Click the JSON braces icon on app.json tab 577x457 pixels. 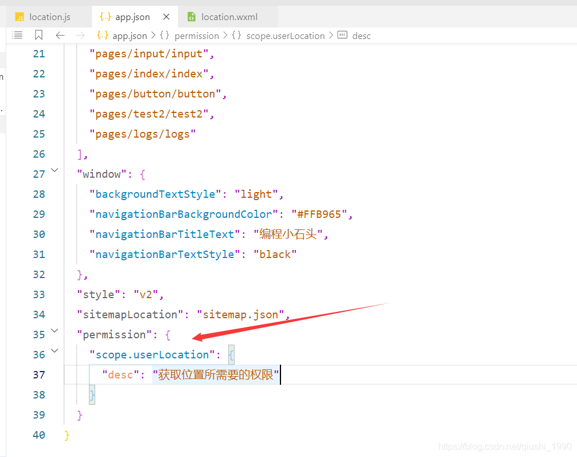(105, 17)
